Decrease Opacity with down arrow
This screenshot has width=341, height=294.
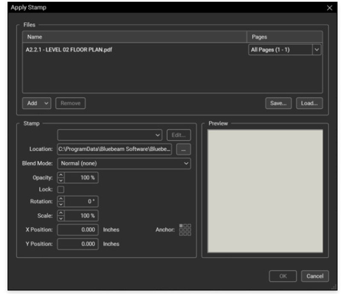coord(61,181)
